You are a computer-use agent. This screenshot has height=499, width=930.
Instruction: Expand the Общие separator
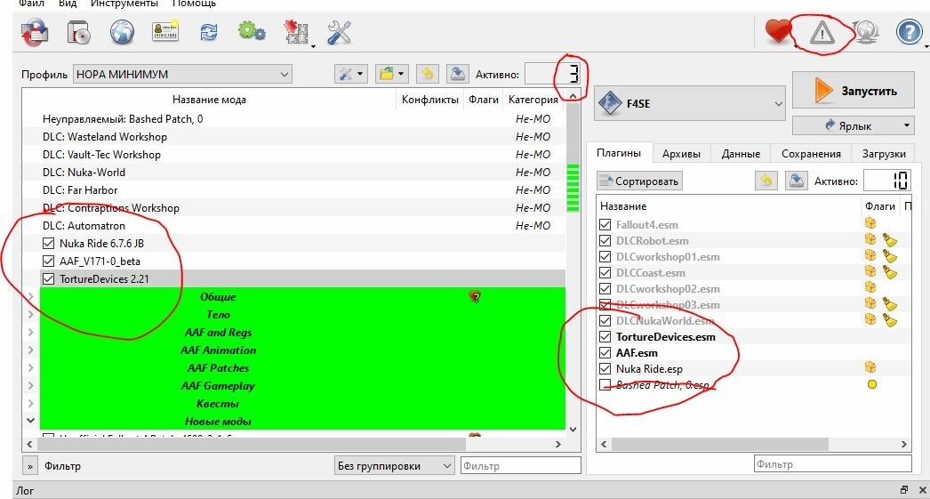pos(30,297)
